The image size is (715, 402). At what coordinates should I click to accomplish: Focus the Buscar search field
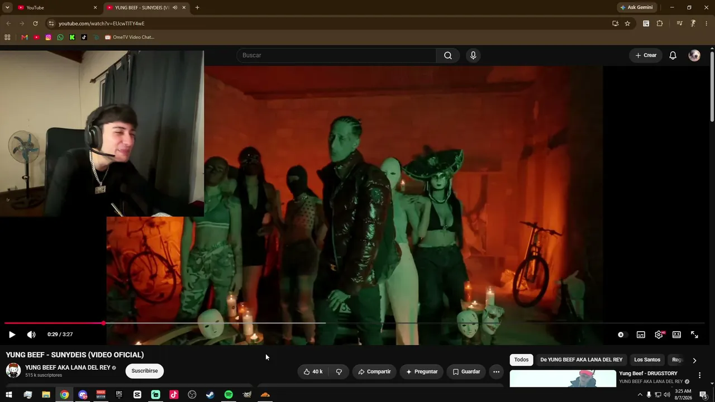(x=337, y=55)
